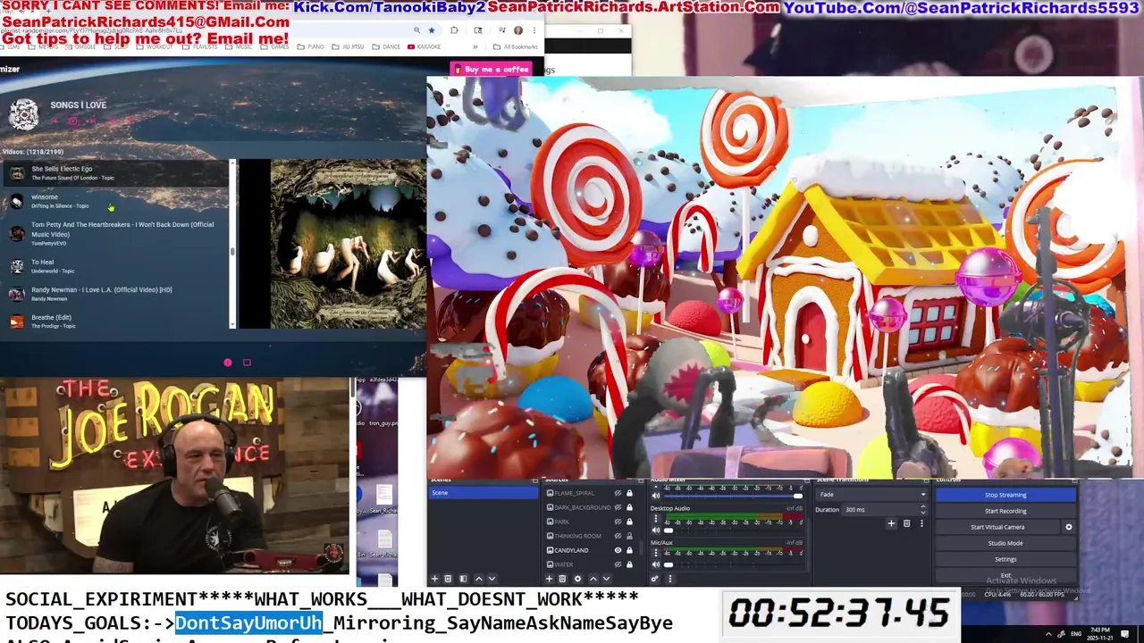Mute Desktop Audio speaker icon
Screen dimensions: 1144x643
coord(656,530)
